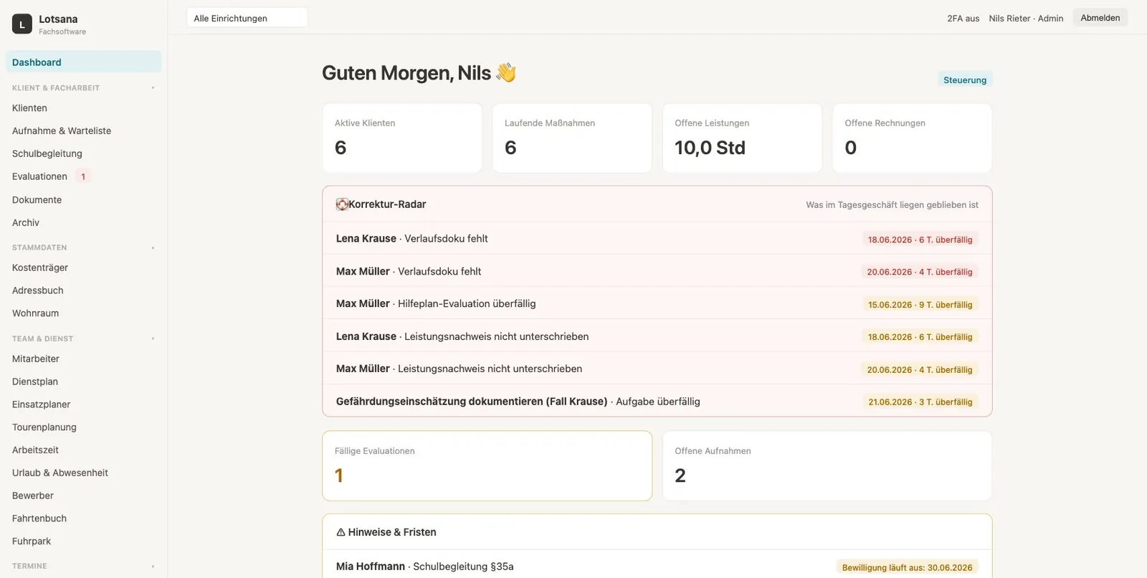Open the Adressbuch entry

click(84, 290)
